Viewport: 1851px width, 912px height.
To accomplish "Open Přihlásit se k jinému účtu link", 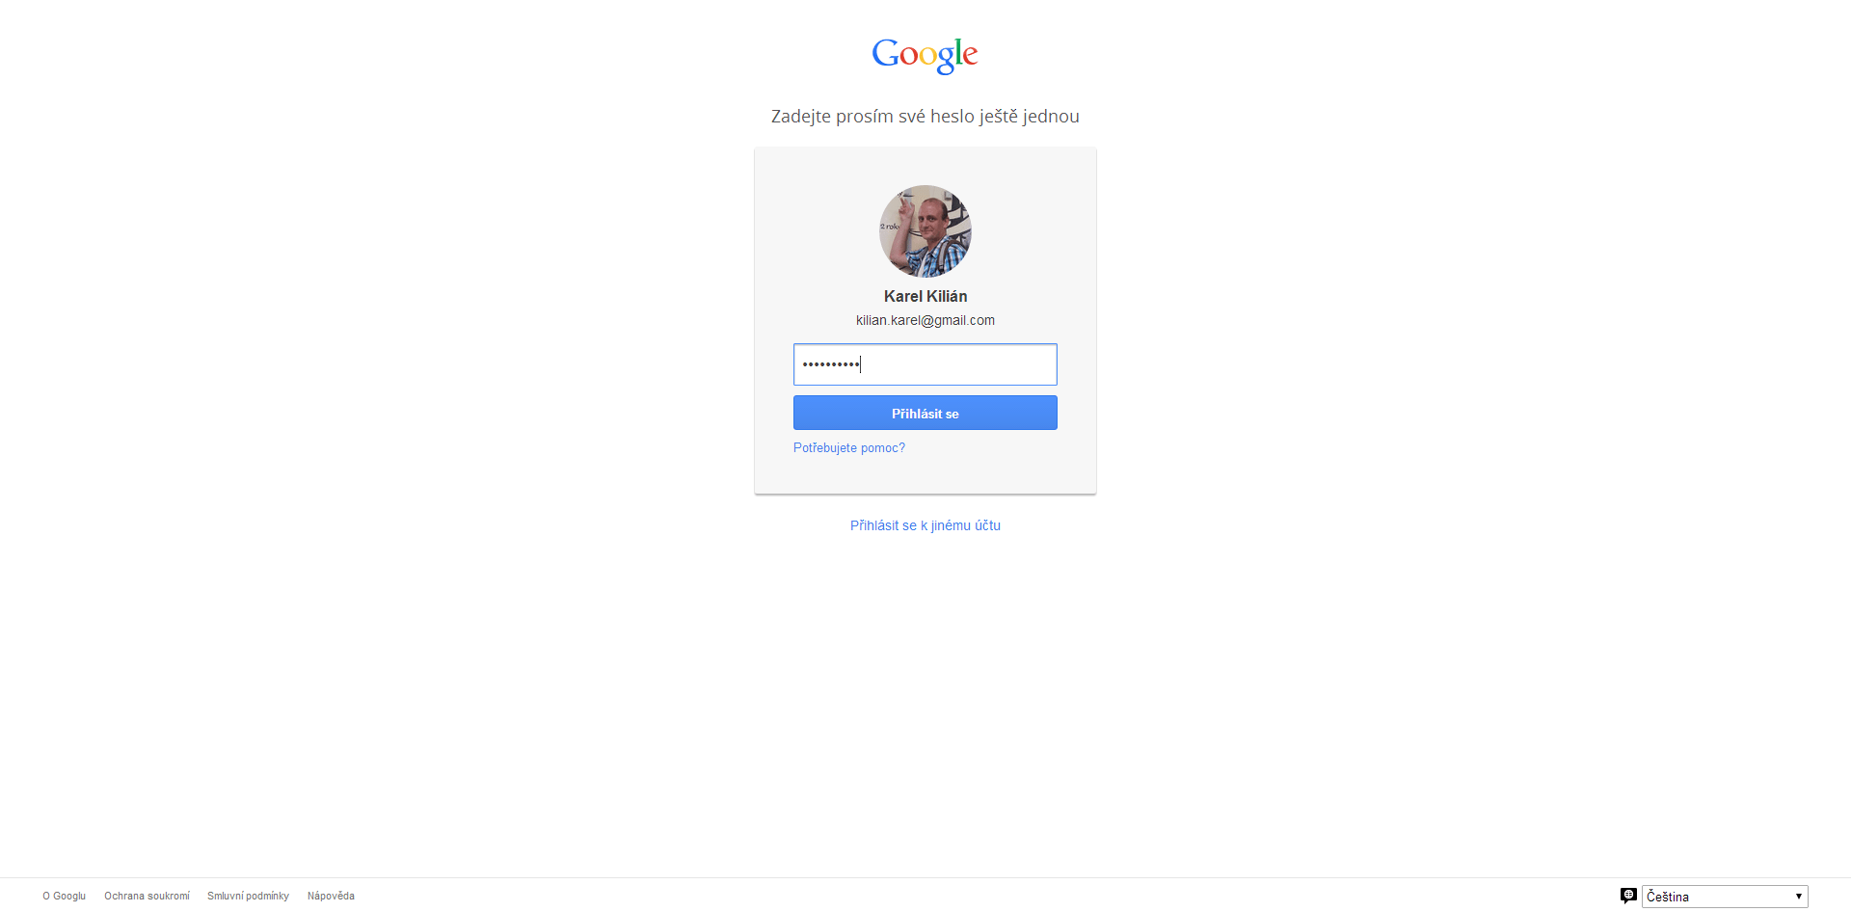I will pyautogui.click(x=925, y=525).
